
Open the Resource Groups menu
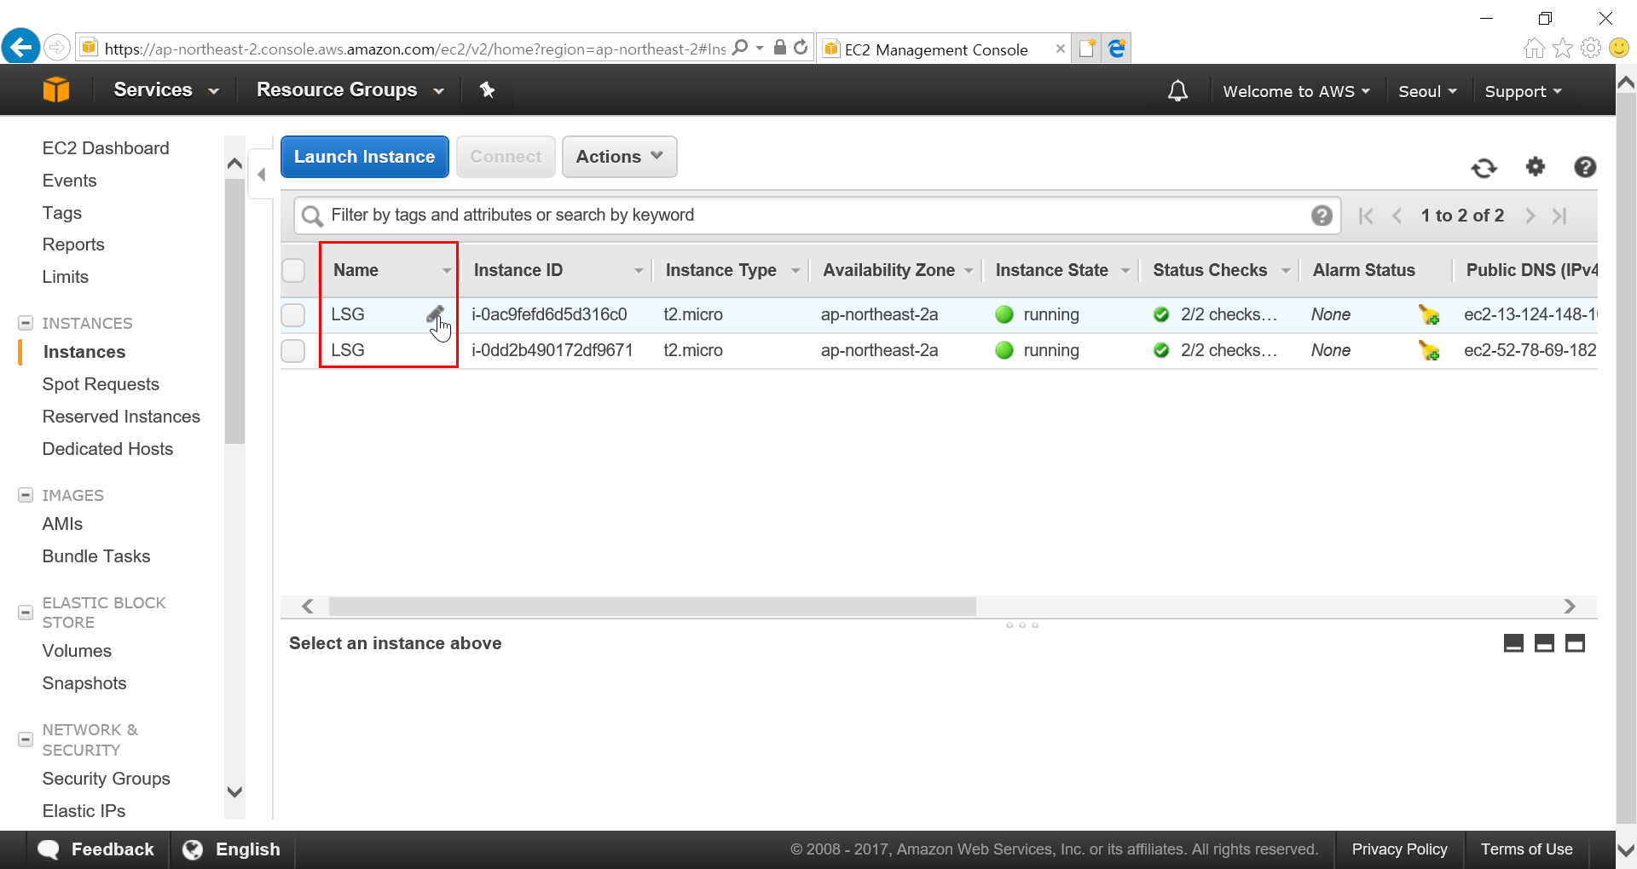pyautogui.click(x=350, y=89)
